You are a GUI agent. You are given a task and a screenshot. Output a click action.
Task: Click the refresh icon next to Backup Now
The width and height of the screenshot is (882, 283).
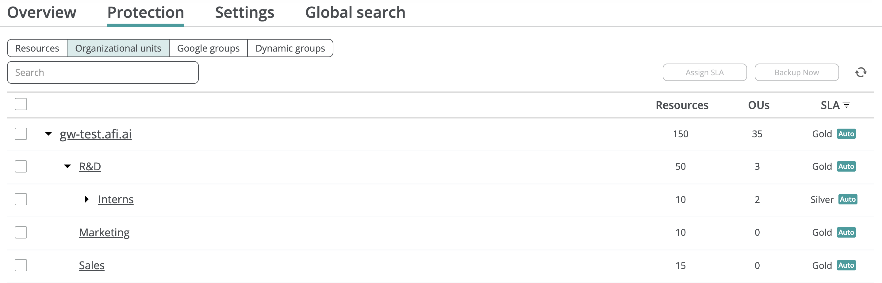click(x=861, y=72)
